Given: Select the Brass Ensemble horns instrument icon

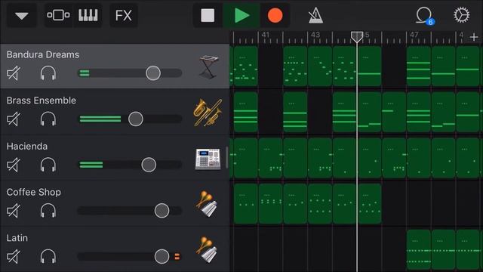Looking at the screenshot, I should (x=208, y=113).
